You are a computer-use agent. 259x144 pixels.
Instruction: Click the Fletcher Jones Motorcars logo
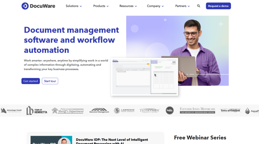197,110
